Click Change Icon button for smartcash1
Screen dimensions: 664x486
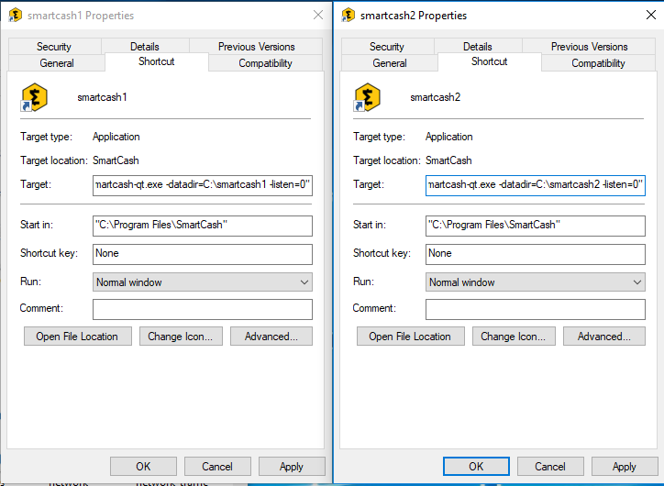[x=181, y=337]
